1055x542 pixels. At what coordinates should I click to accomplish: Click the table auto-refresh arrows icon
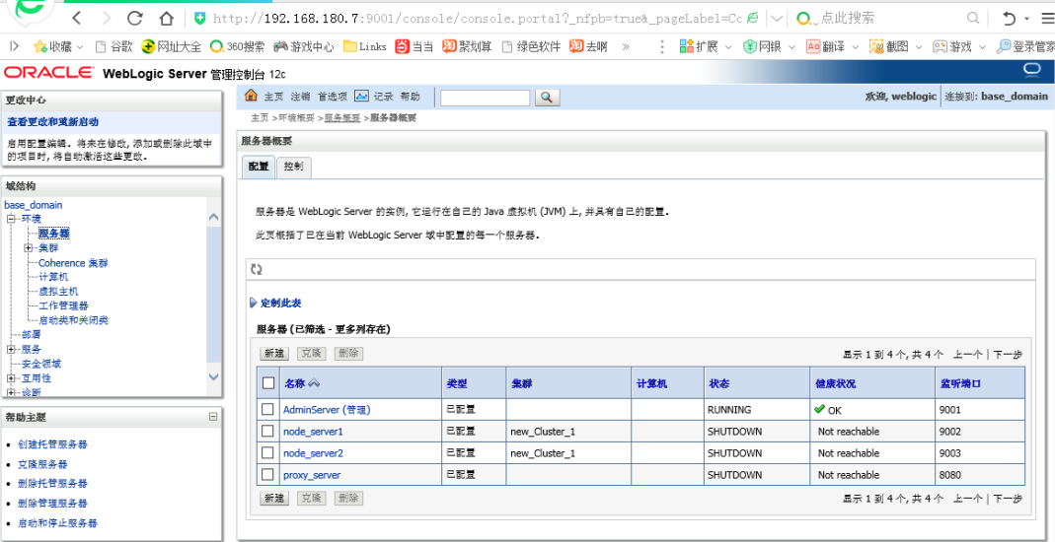click(257, 269)
